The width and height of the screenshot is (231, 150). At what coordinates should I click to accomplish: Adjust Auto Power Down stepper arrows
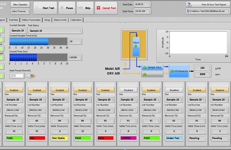[x=12, y=76]
